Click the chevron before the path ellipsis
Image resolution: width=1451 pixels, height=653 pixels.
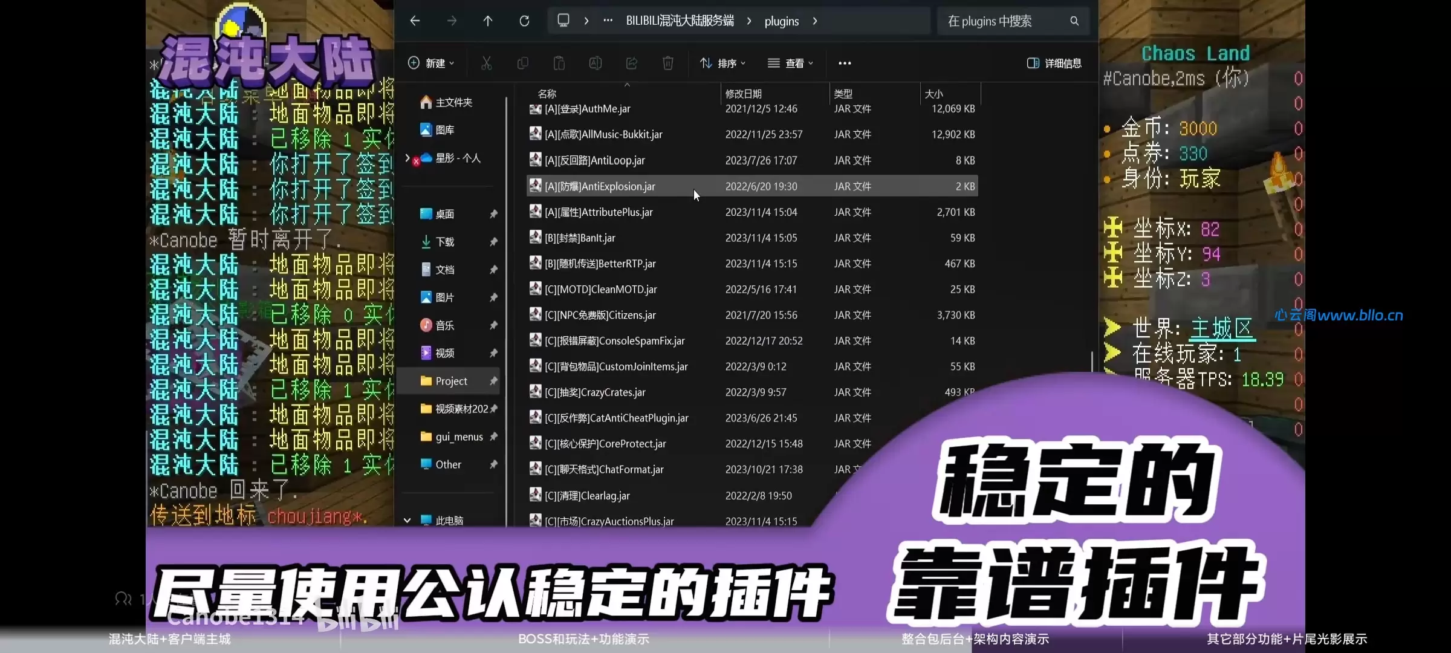point(586,21)
